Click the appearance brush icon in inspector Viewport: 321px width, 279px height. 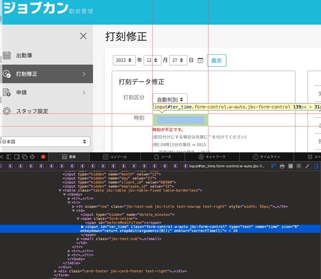[x=307, y=166]
